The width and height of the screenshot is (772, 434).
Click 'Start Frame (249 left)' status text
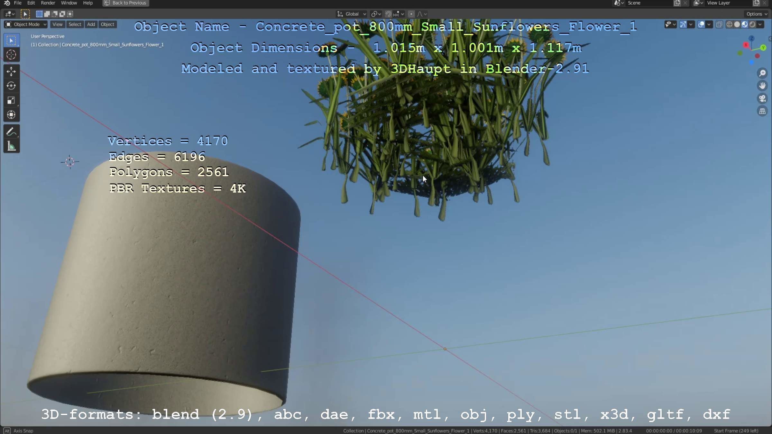pyautogui.click(x=736, y=431)
